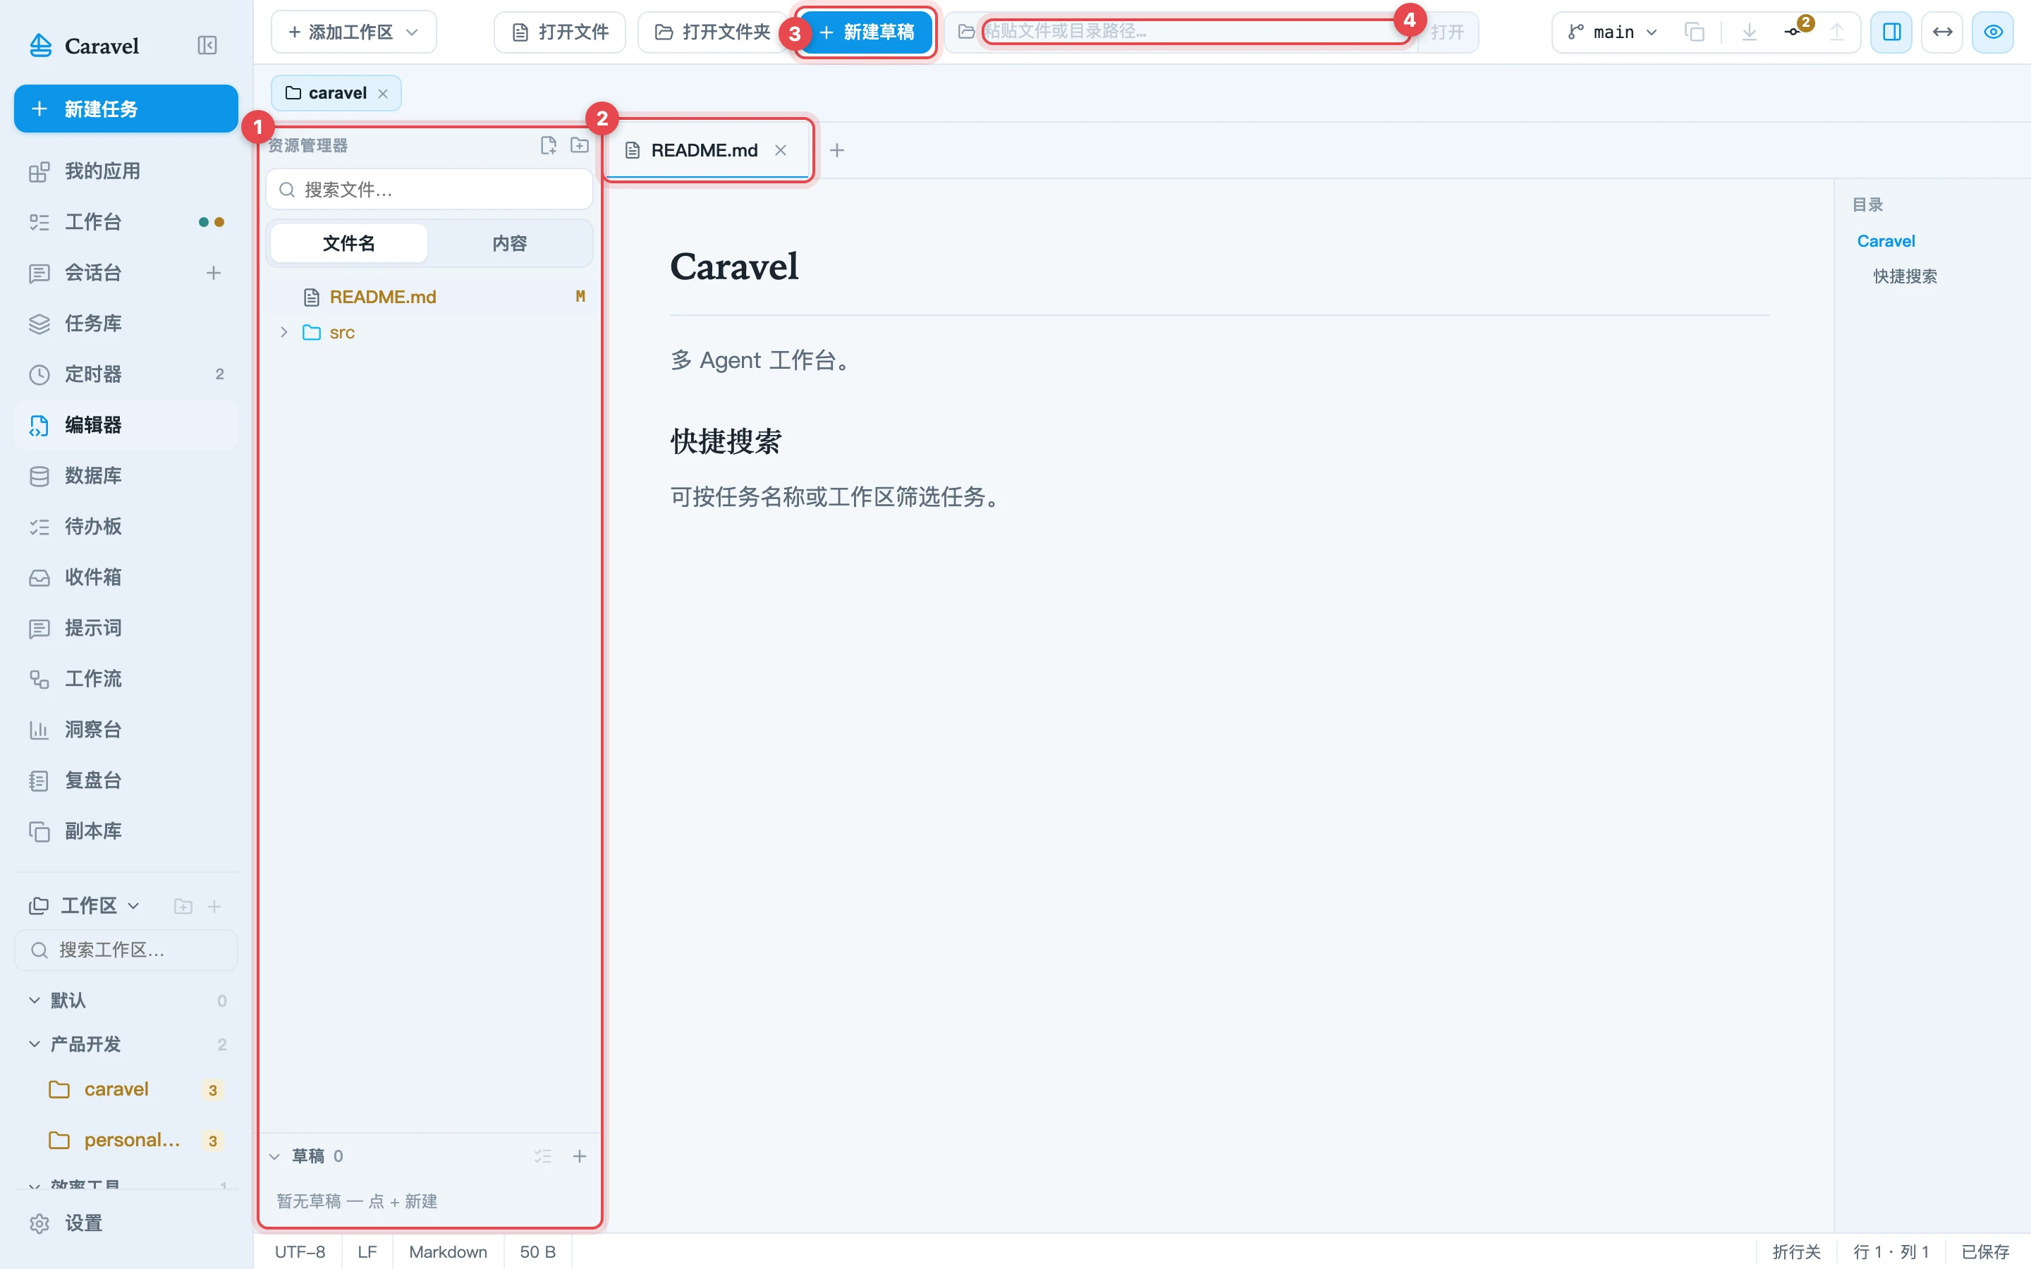Close the README.md tab
Screen dimensions: 2031x1269
[781, 150]
